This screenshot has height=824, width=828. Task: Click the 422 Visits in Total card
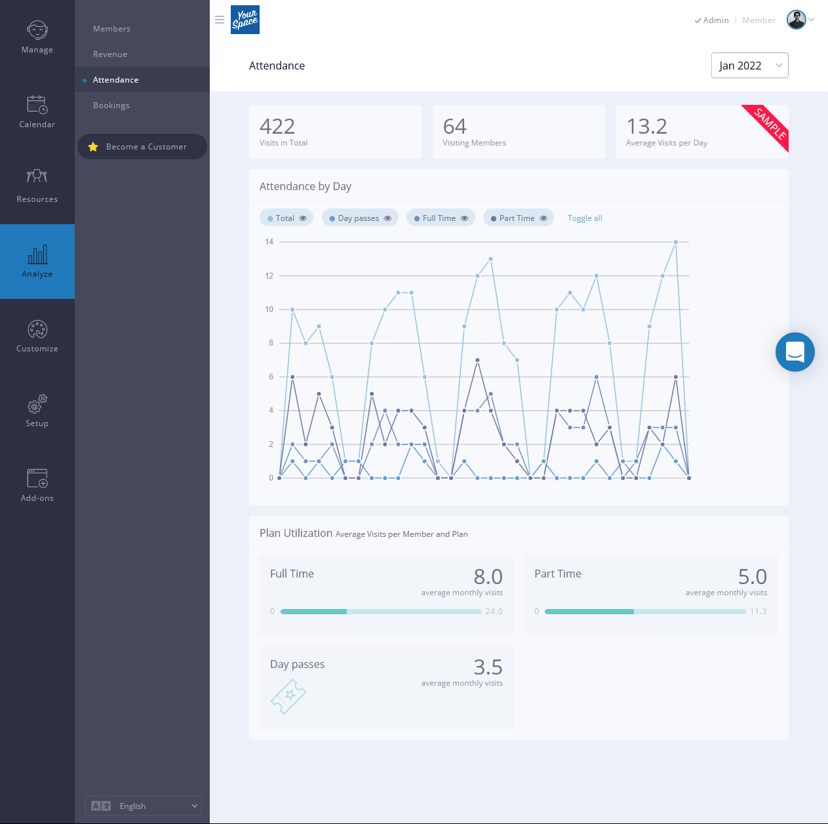[336, 132]
